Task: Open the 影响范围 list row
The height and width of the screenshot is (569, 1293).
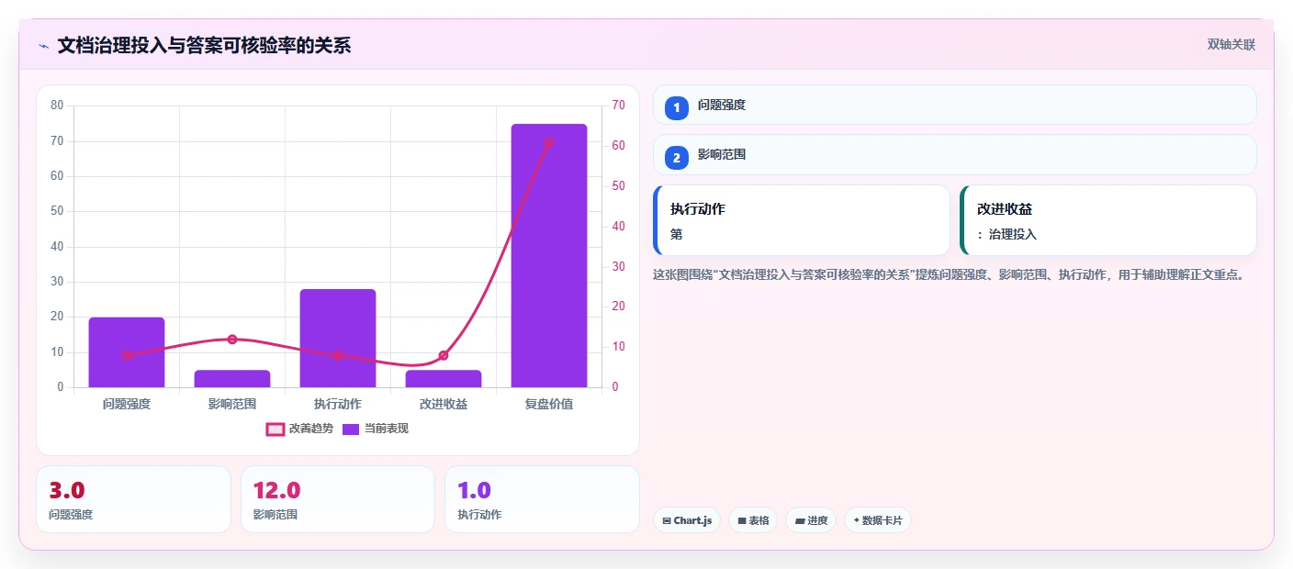Action: [954, 155]
